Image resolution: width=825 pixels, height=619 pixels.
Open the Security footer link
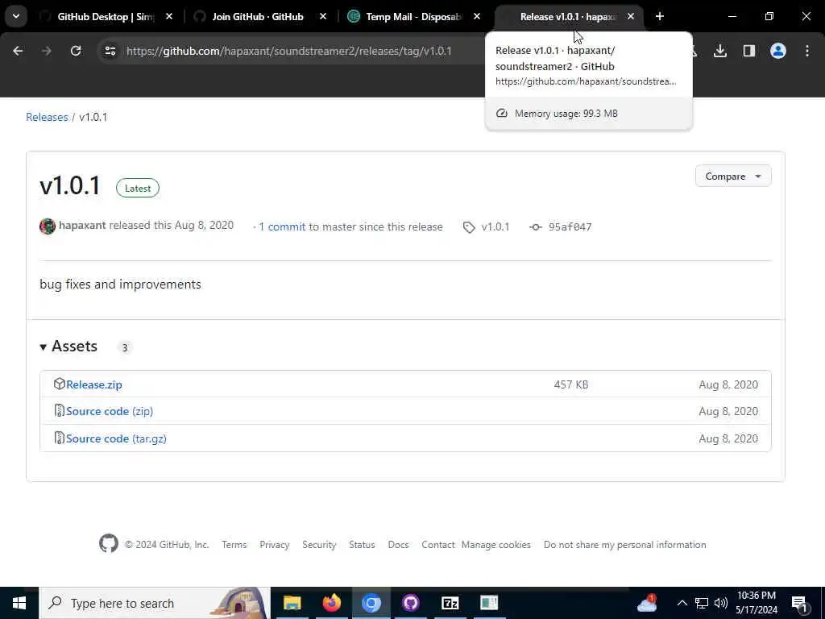click(x=319, y=545)
